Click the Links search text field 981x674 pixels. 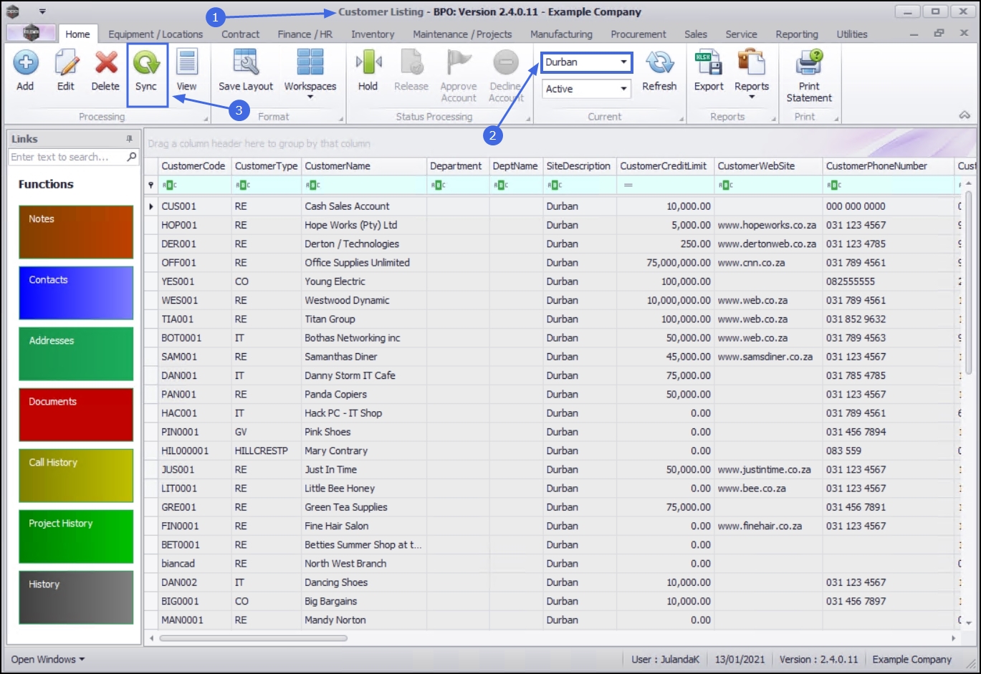pyautogui.click(x=67, y=157)
